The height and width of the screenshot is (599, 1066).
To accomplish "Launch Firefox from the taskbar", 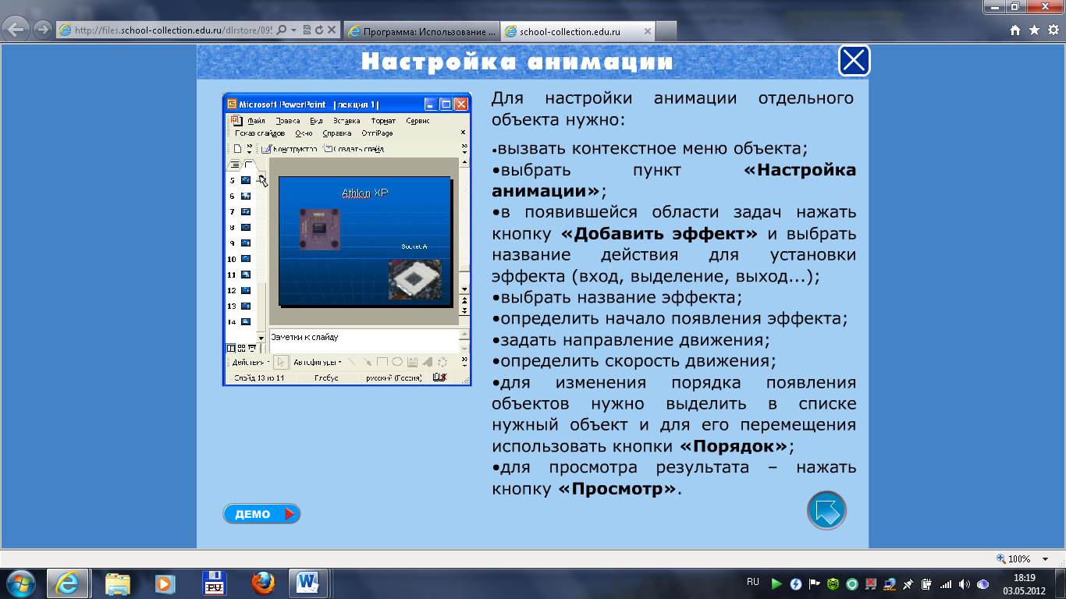I will 264,583.
